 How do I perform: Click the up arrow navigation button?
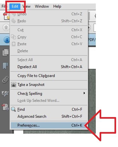click(x=6, y=27)
